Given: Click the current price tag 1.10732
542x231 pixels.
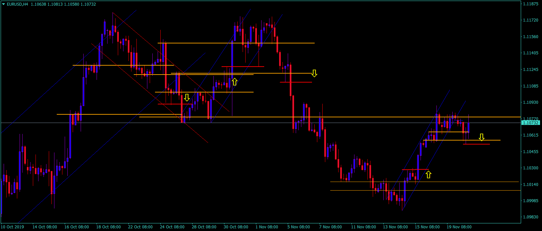Looking at the screenshot, I should [531, 123].
